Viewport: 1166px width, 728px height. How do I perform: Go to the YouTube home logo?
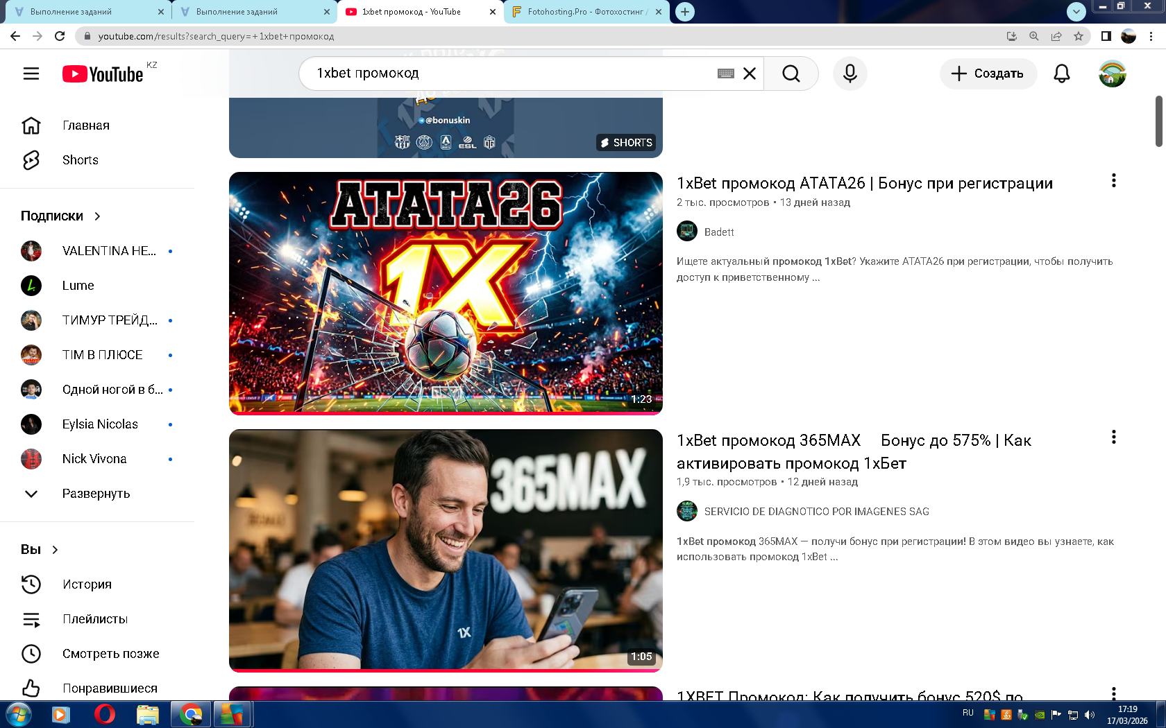[103, 73]
